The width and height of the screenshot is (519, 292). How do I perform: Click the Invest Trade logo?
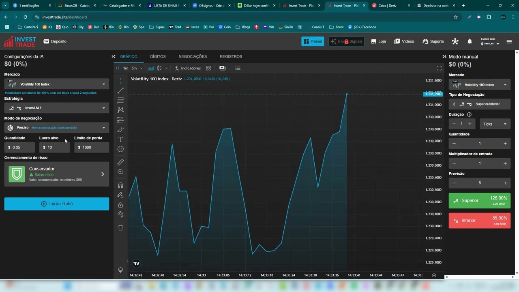(20, 41)
